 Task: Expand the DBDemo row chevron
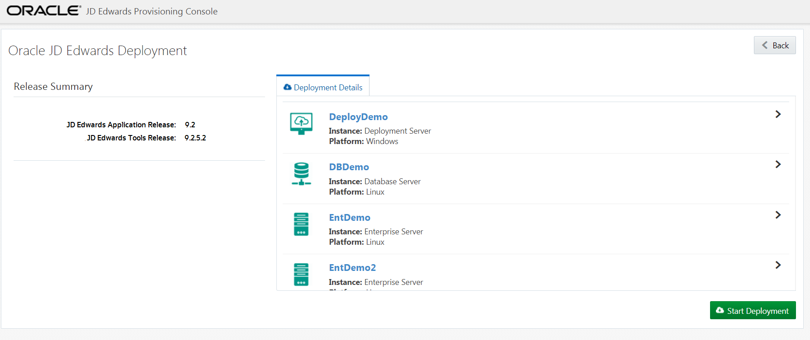tap(778, 164)
